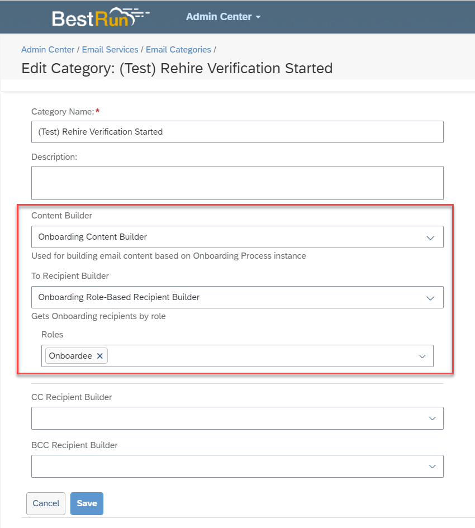Screen dimensions: 475x528
Task: Expand the Roles multi-select dropdown
Action: click(x=422, y=356)
